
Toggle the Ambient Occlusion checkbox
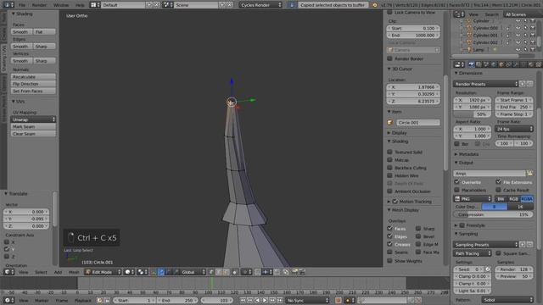coord(390,191)
